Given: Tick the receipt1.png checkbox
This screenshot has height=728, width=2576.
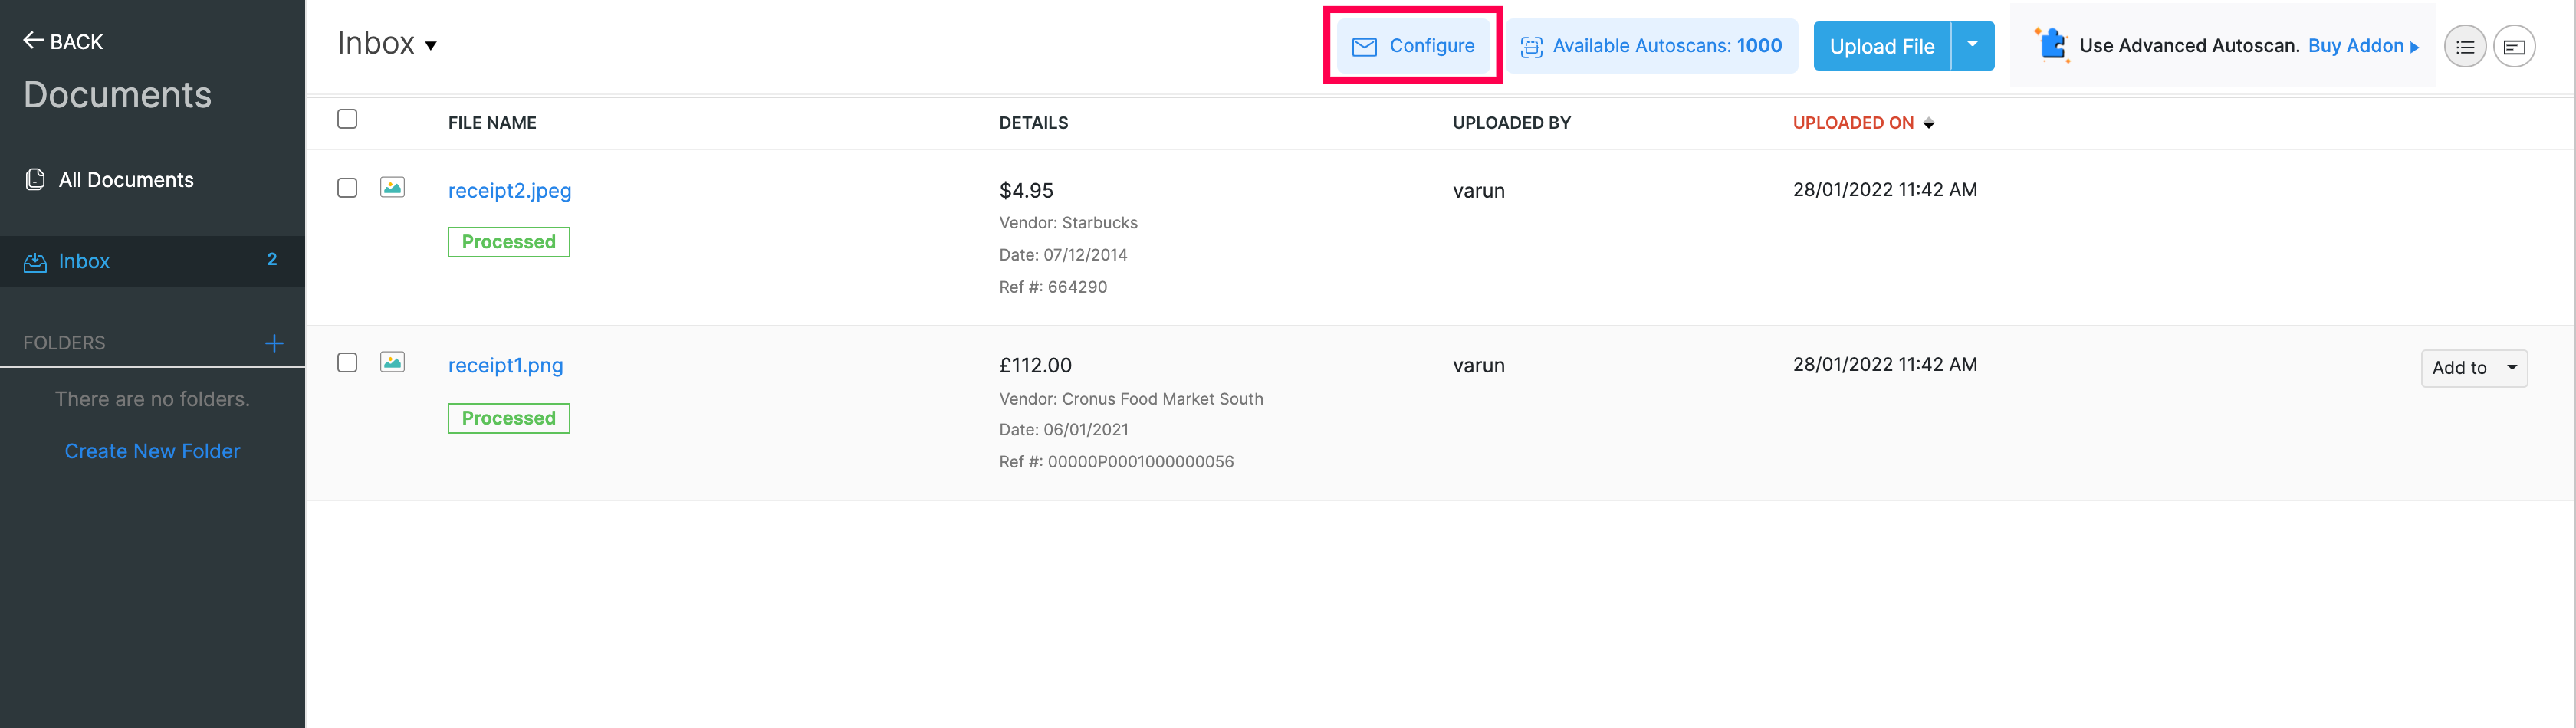Looking at the screenshot, I should tap(347, 363).
